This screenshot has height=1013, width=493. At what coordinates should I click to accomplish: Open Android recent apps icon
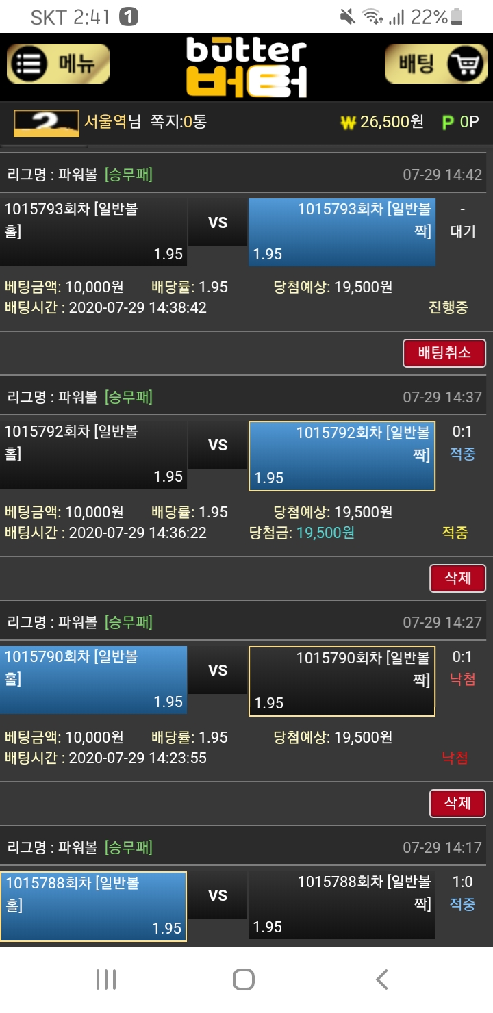pos(106,979)
